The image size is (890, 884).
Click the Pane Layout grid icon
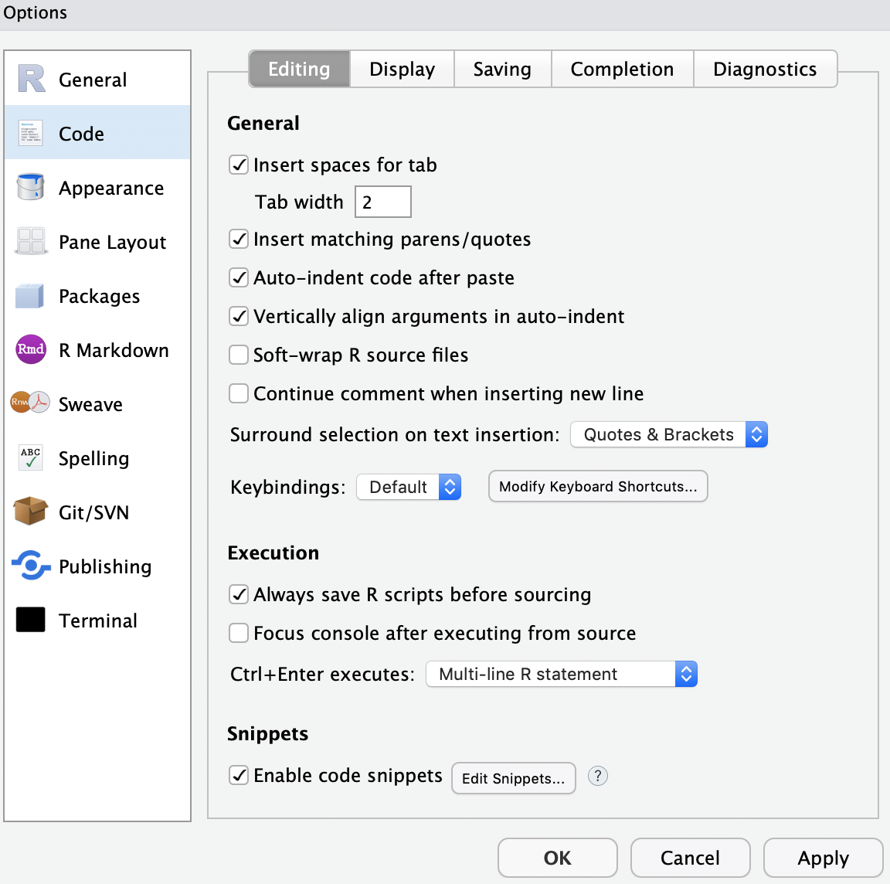pos(31,241)
